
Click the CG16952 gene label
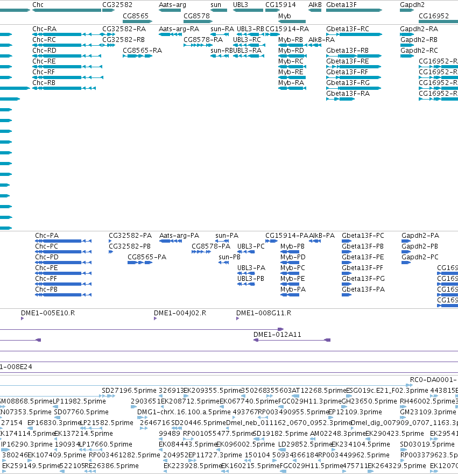(x=434, y=16)
